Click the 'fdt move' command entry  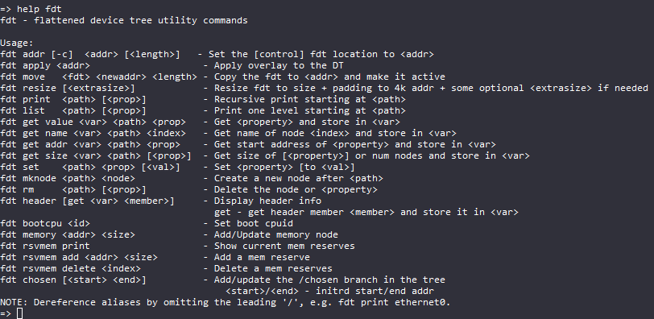pos(223,77)
